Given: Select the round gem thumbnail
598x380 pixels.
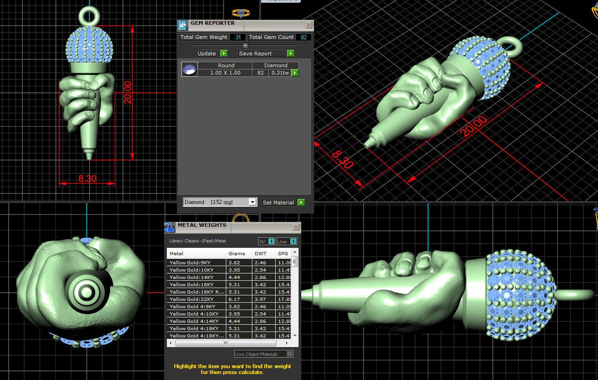Looking at the screenshot, I should coord(189,69).
